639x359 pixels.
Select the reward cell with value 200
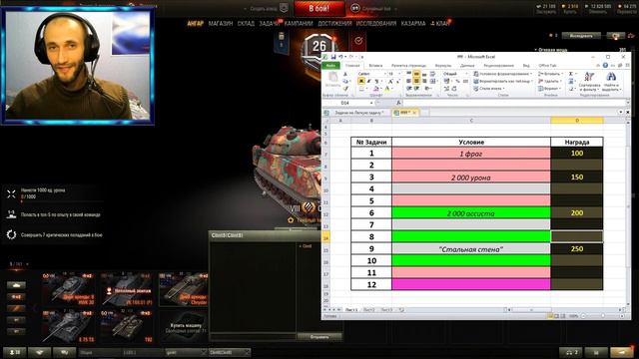[577, 212]
